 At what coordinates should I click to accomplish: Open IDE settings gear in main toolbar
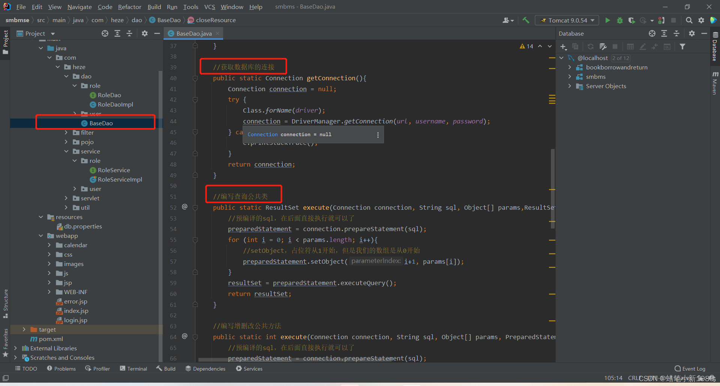coord(701,20)
